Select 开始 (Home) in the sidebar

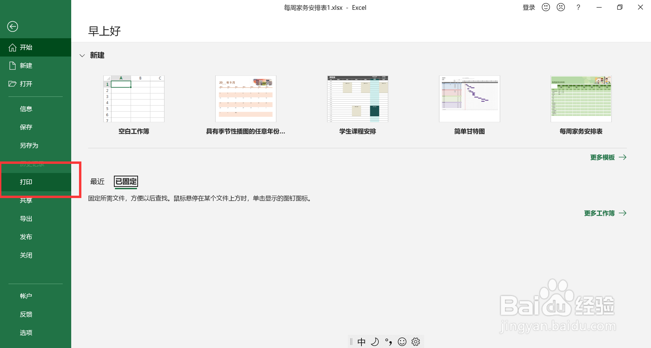point(26,47)
